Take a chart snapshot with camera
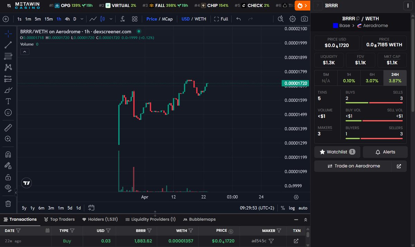This screenshot has height=247, width=415. [x=304, y=19]
